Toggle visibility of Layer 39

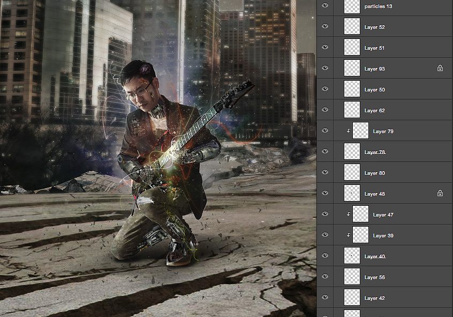[325, 235]
